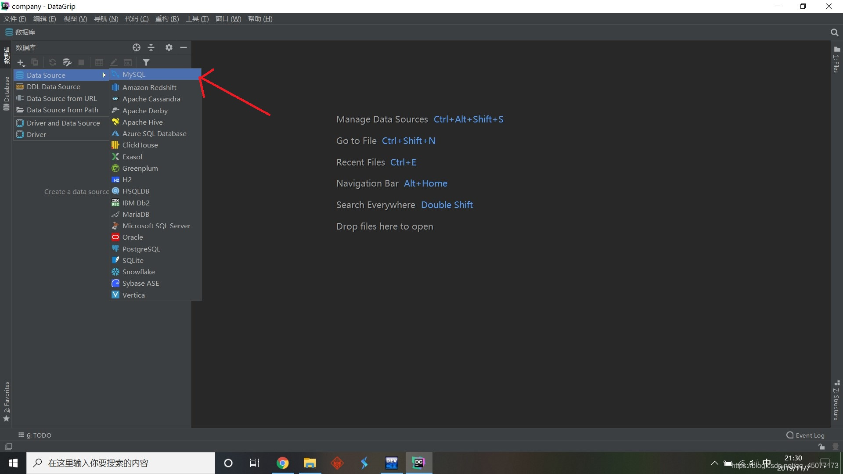Expand the Driver tree item

point(36,134)
